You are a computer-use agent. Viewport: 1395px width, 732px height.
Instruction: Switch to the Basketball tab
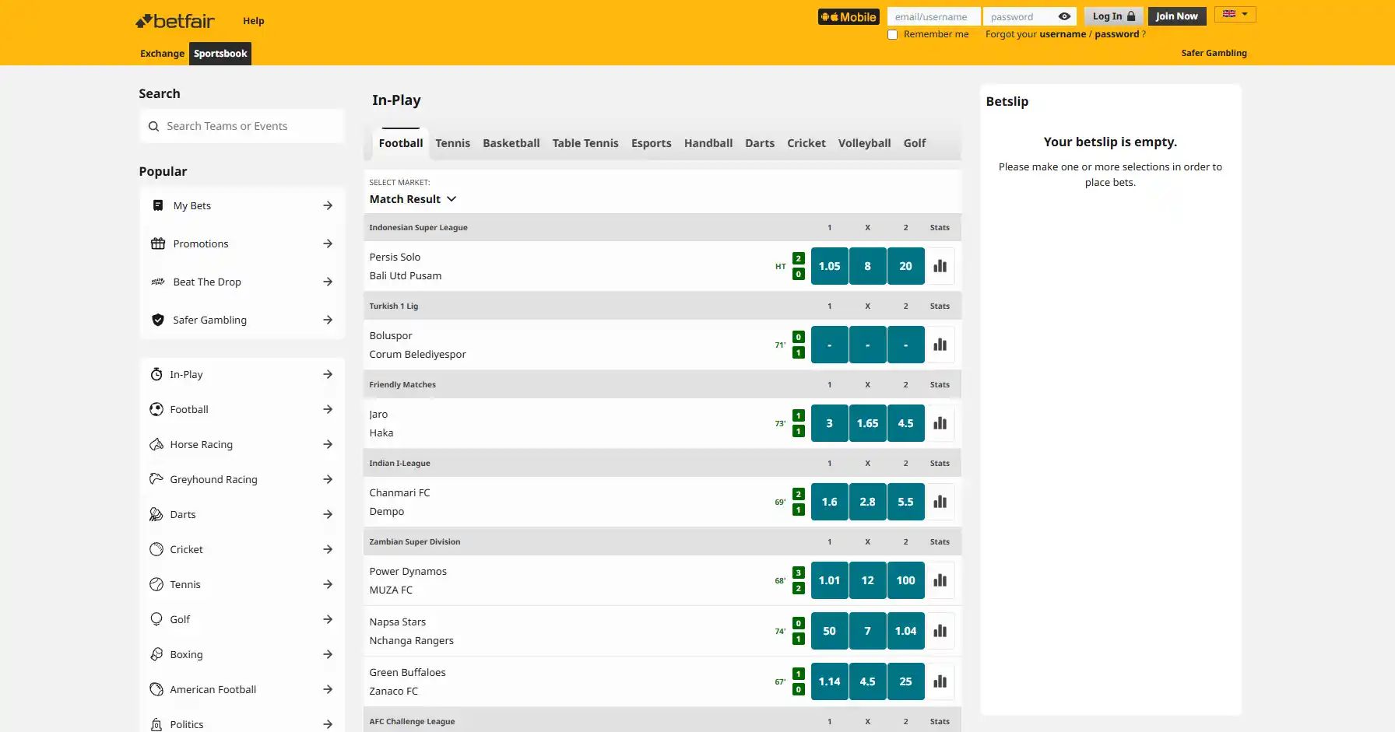pos(511,143)
